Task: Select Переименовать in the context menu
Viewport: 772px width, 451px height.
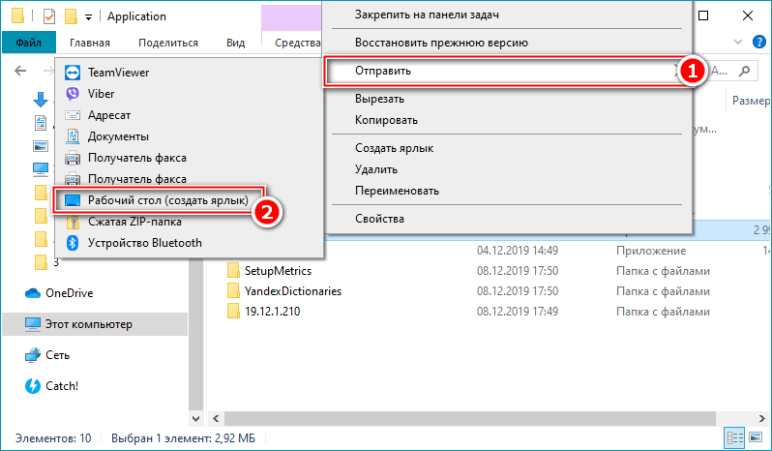Action: point(397,191)
